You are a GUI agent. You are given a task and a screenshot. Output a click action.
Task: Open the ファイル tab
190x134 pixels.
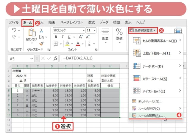14,23
